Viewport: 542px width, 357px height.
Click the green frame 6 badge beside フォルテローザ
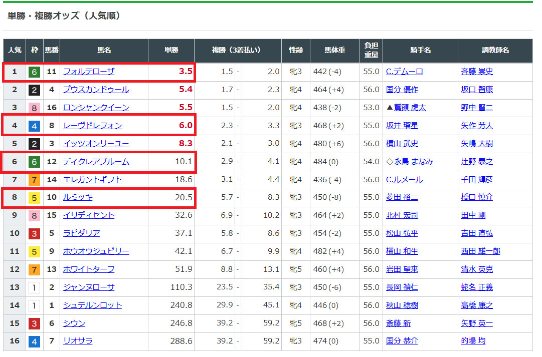pyautogui.click(x=34, y=72)
